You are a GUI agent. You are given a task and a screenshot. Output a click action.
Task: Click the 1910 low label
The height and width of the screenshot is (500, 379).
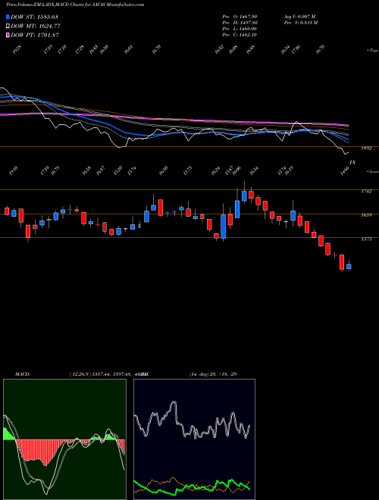point(14,170)
